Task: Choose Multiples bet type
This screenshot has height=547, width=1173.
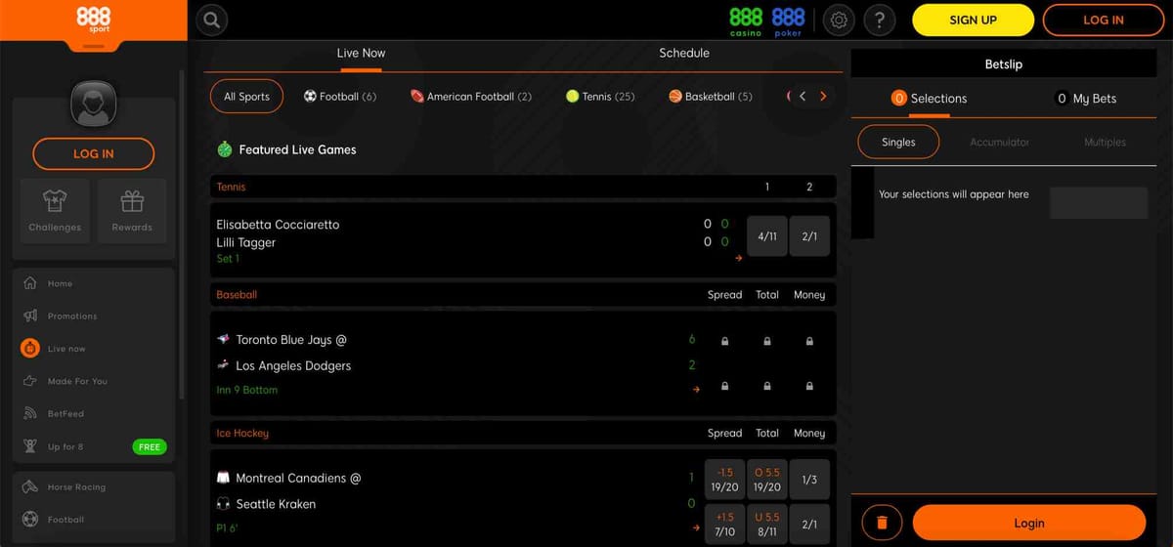Action: pos(1105,142)
